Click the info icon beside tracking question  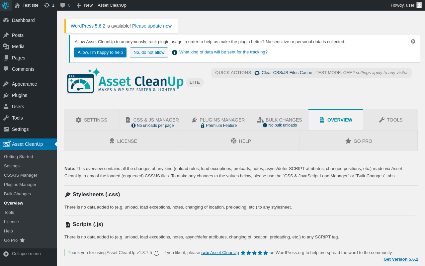pyautogui.click(x=175, y=52)
